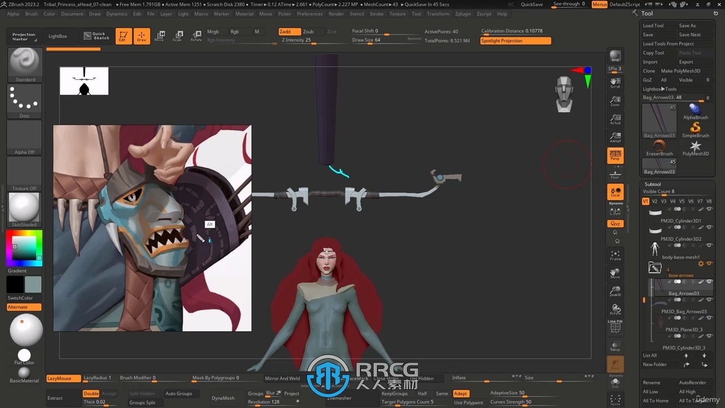Open the Standard brush picker
This screenshot has height=408, width=725.
25,65
